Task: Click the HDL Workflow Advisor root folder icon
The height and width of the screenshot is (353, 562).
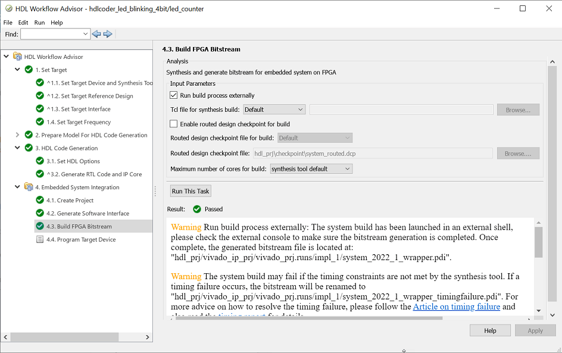Action: click(x=17, y=57)
